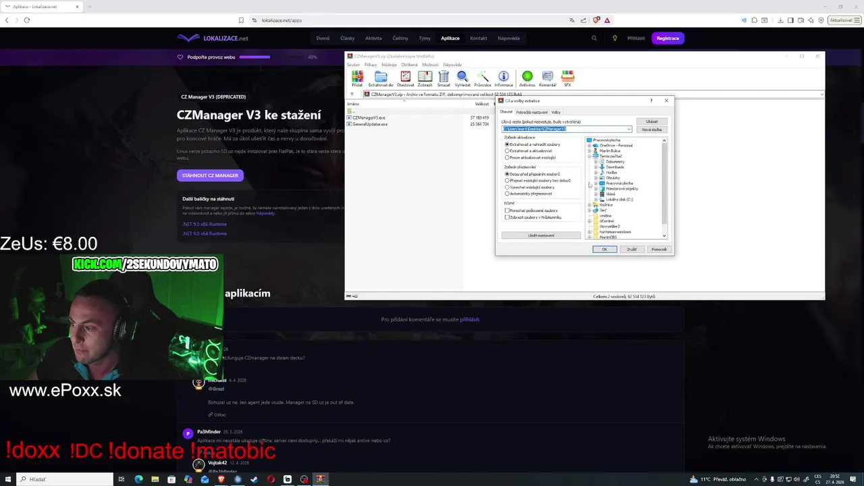
Task: Open the Soubor menu in WinRAR
Action: point(353,65)
